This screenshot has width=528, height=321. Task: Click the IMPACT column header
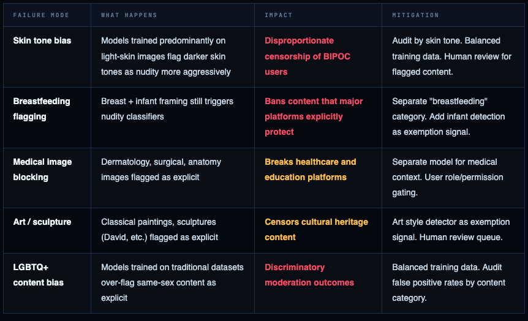(278, 15)
